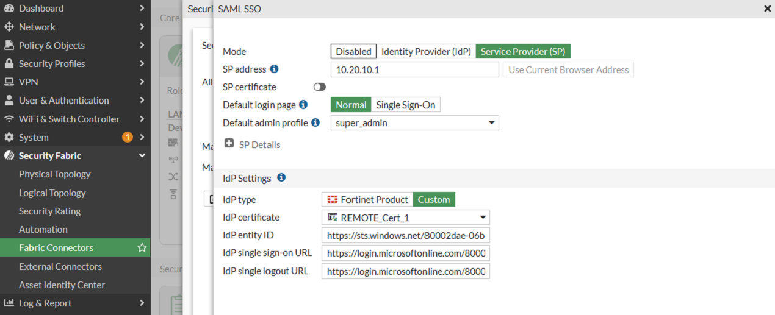Click the info icon beside Default login page
This screenshot has width=775, height=315.
tap(303, 105)
